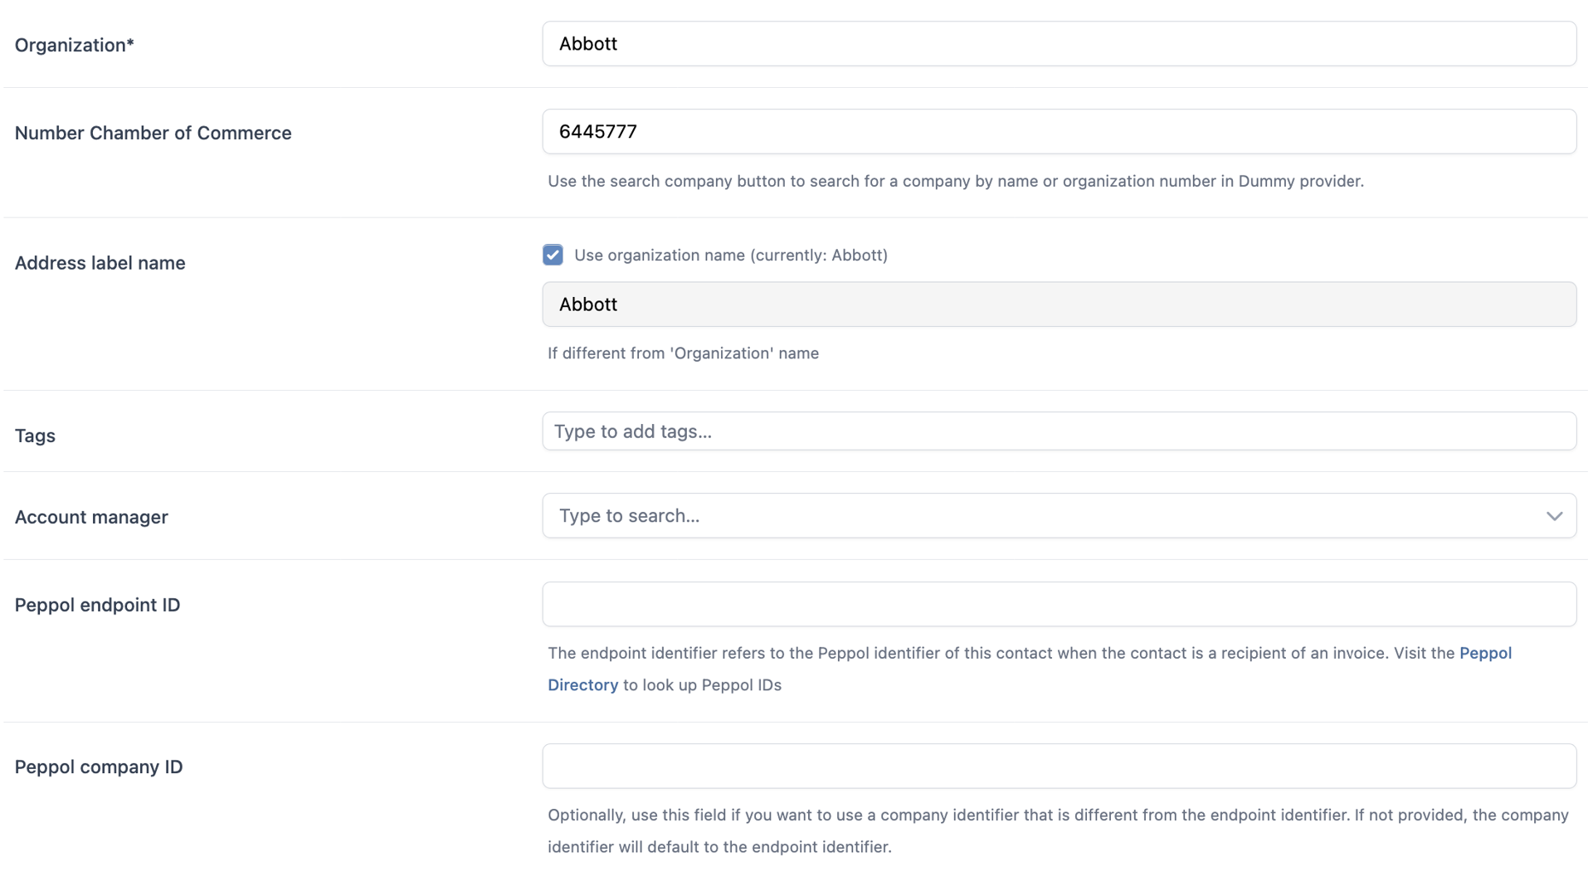Click the 'Peppol endpoint ID' label
Screen dimensions: 1593x896
point(98,605)
